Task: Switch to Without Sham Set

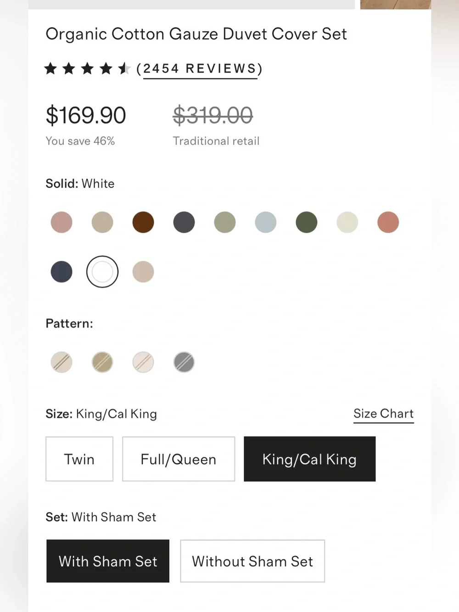Action: tap(252, 561)
